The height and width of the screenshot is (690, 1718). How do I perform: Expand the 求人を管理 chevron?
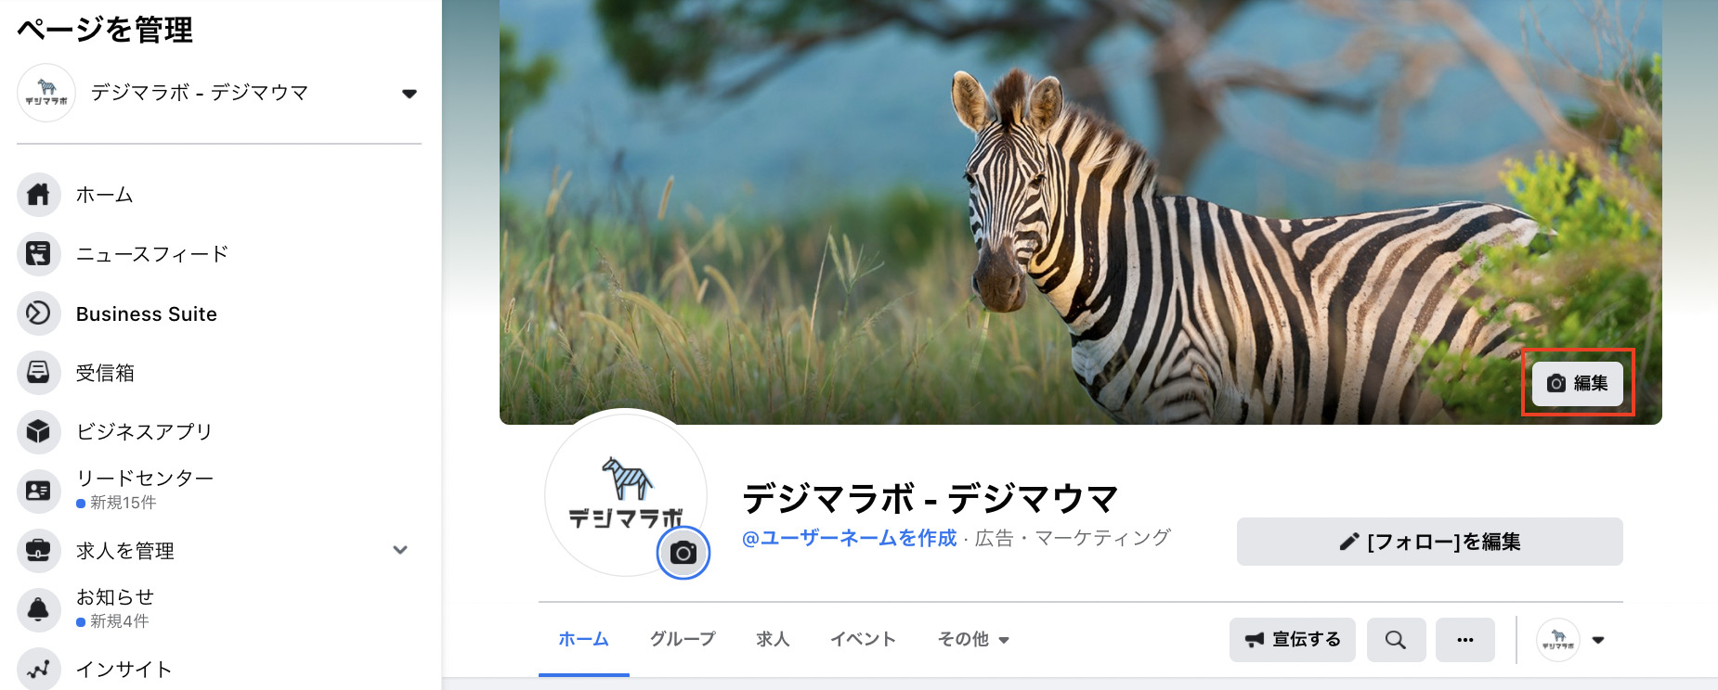(400, 550)
